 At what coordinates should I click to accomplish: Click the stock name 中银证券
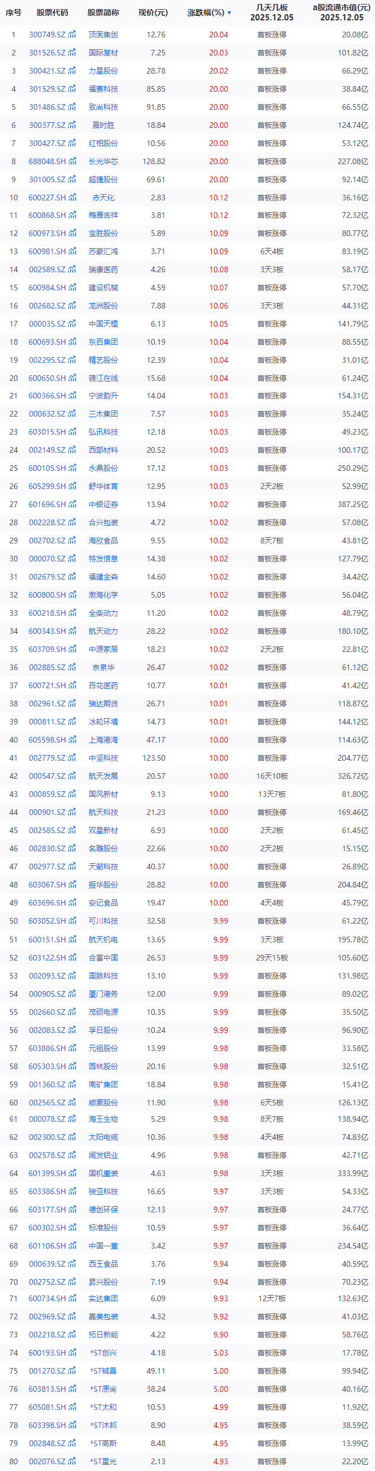pyautogui.click(x=103, y=504)
